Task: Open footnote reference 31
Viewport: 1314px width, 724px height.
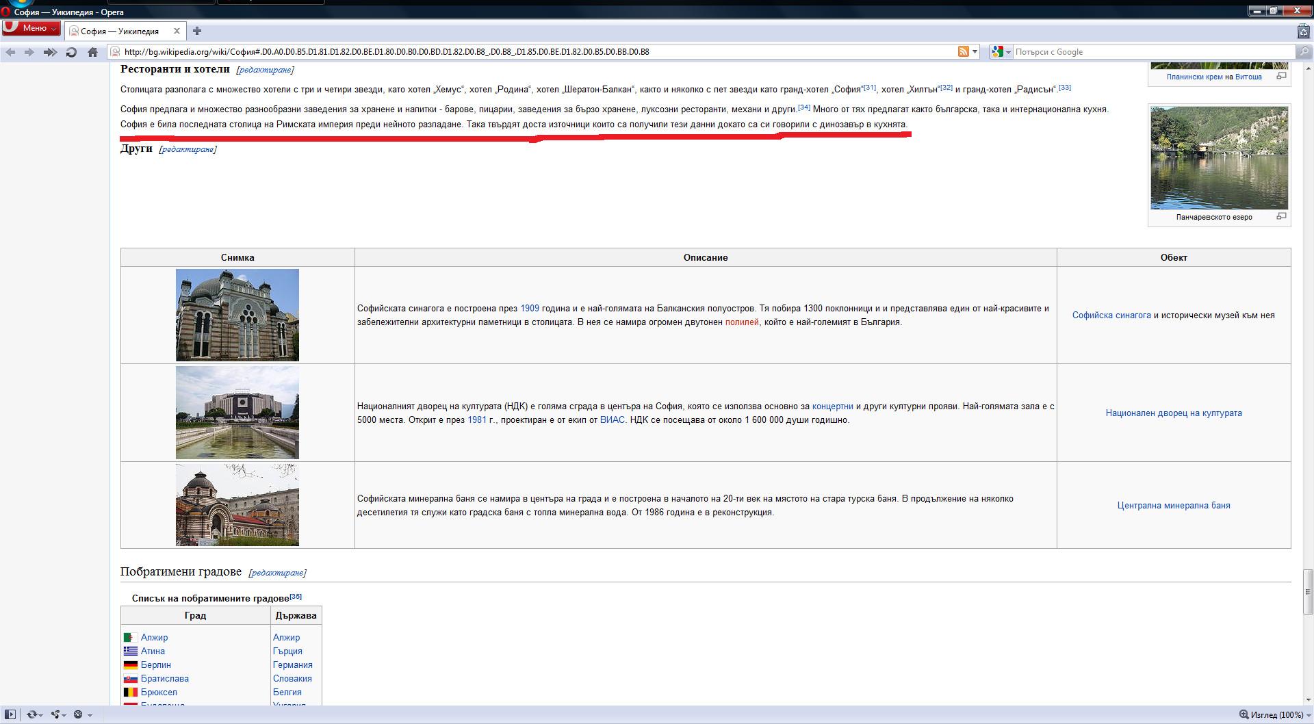Action: (869, 88)
